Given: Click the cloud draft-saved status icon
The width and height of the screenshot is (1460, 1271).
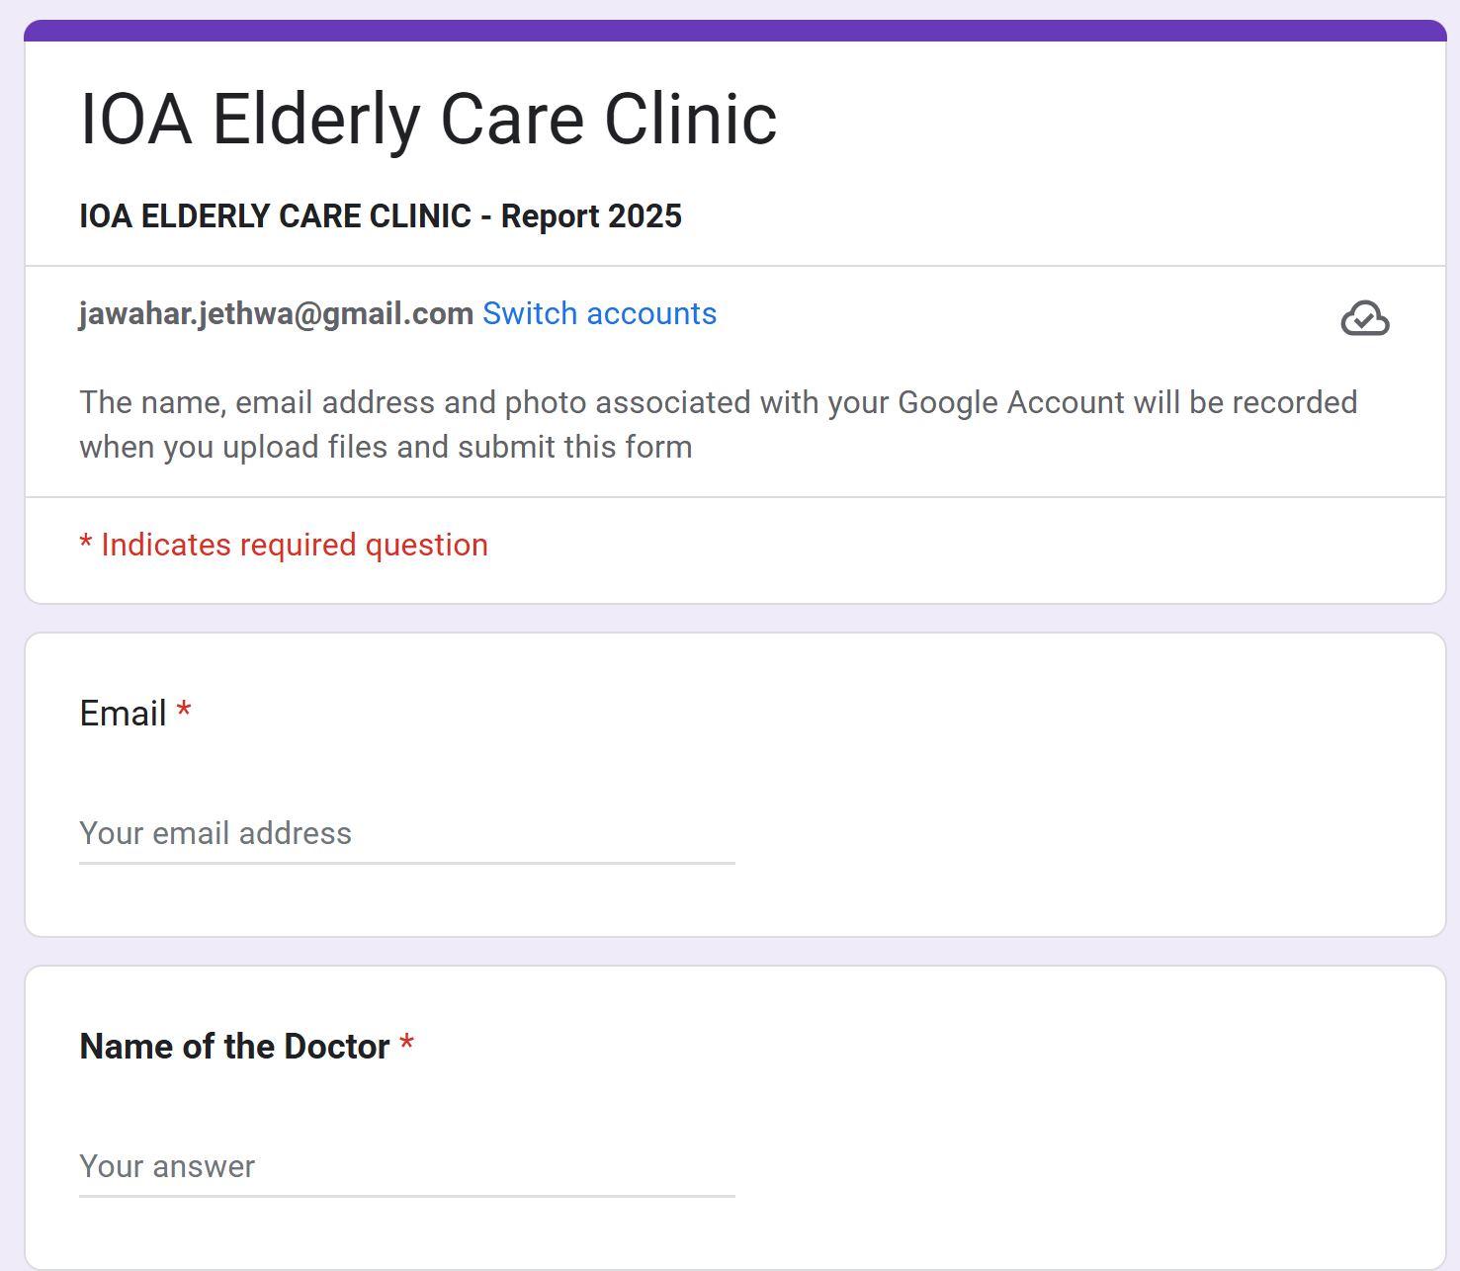Looking at the screenshot, I should (1364, 318).
